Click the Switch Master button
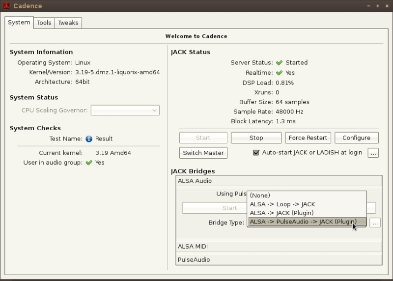 (203, 153)
